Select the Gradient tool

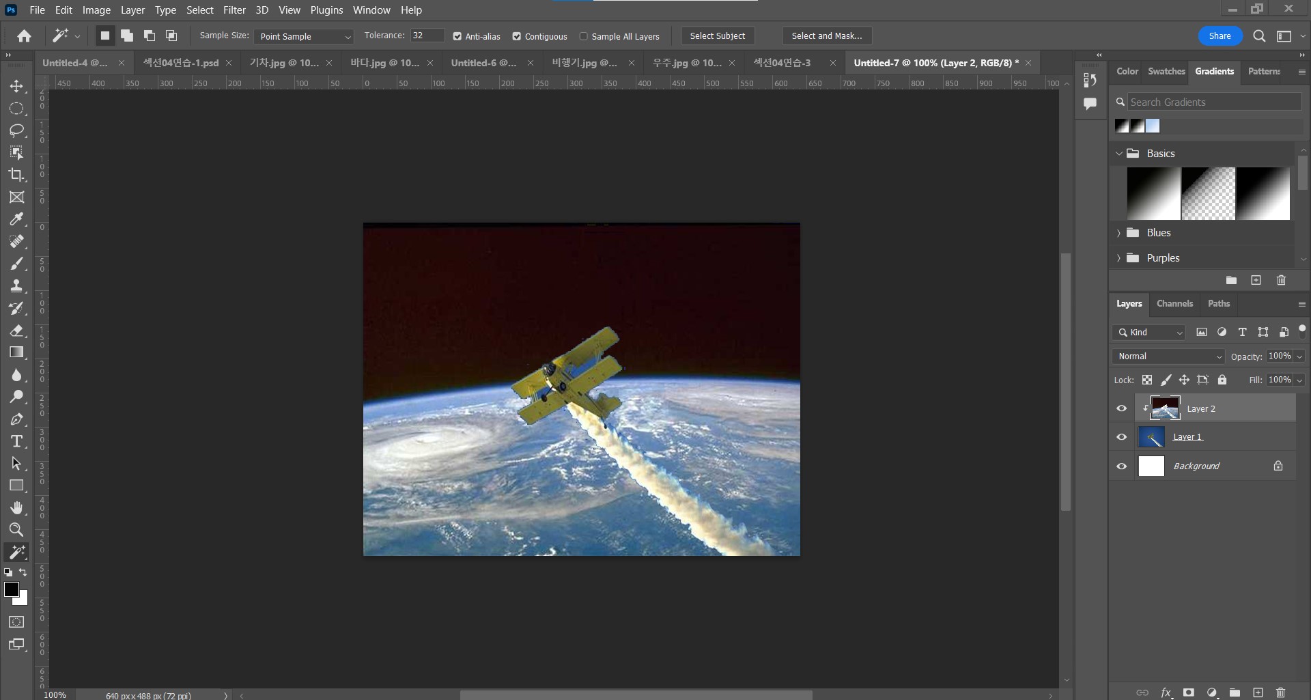coord(16,352)
